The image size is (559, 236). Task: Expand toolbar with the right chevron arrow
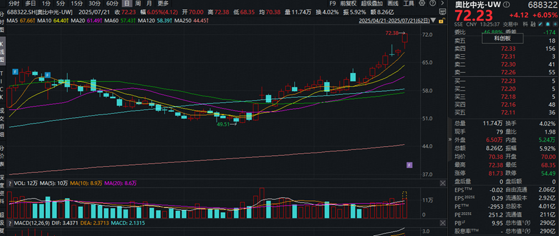[443, 3]
